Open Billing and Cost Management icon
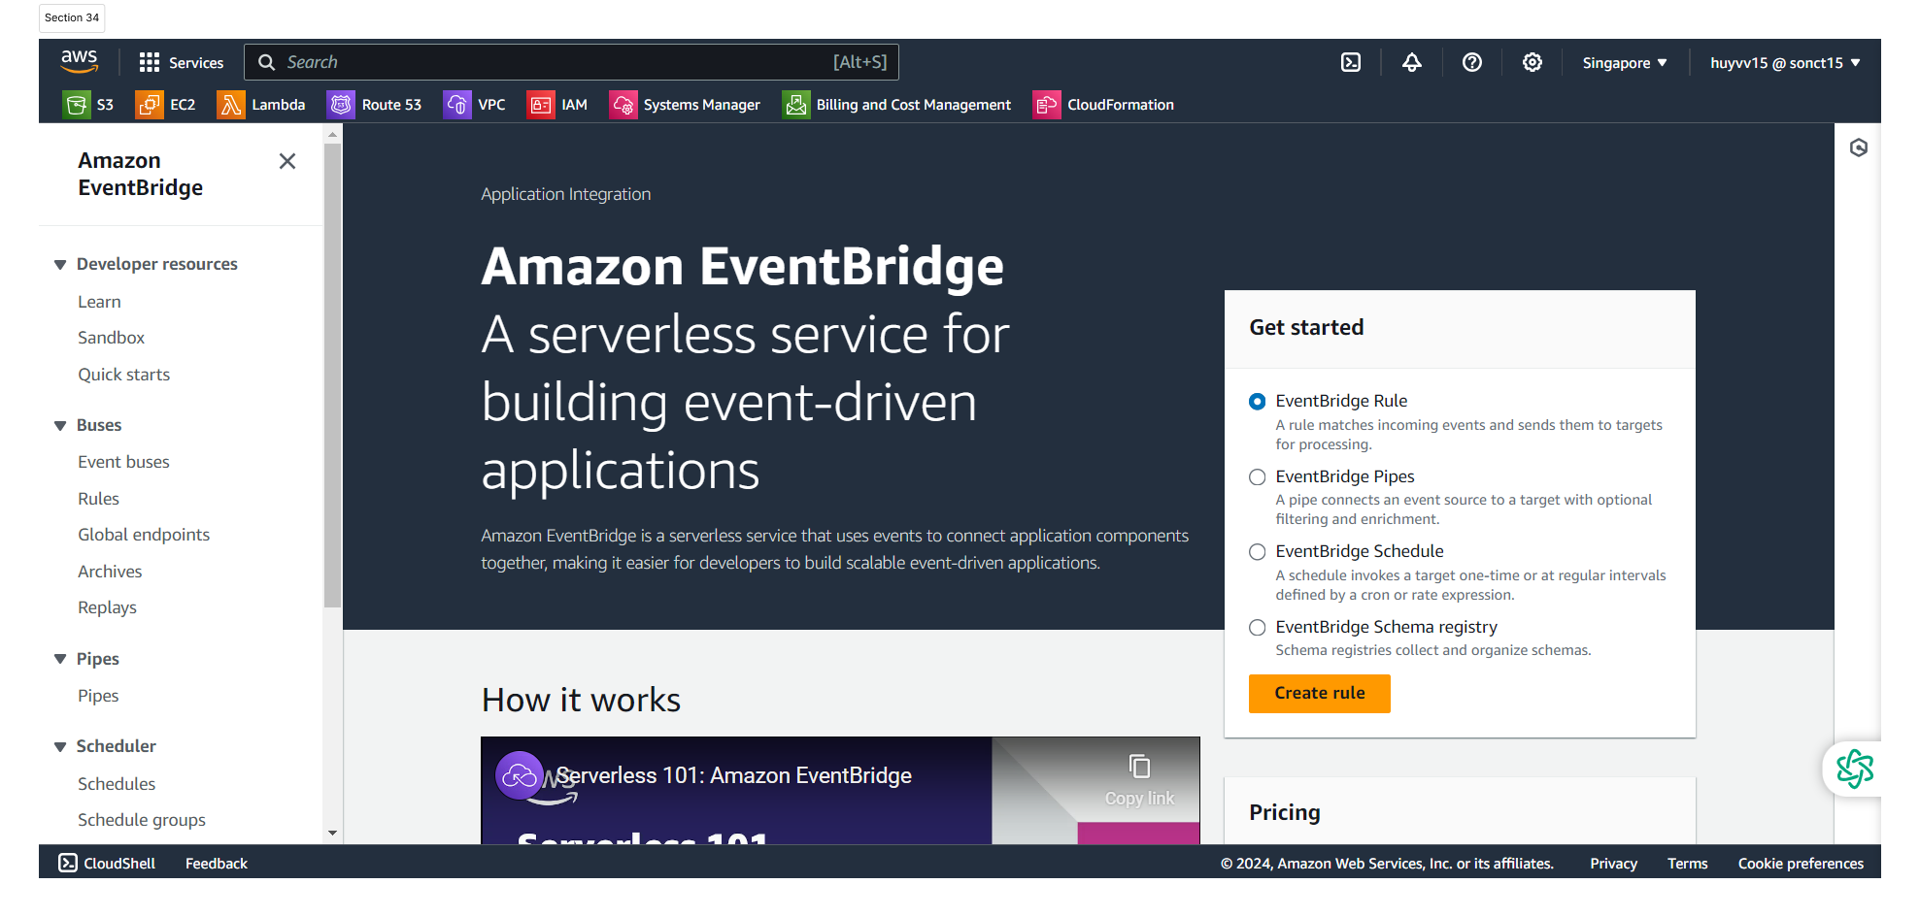This screenshot has width=1920, height=917. [796, 104]
